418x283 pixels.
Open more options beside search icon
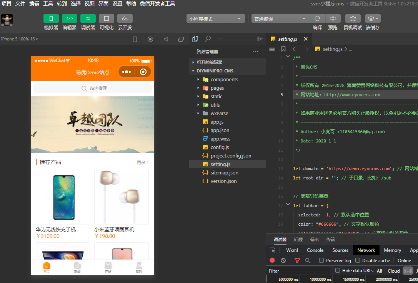(x=220, y=39)
